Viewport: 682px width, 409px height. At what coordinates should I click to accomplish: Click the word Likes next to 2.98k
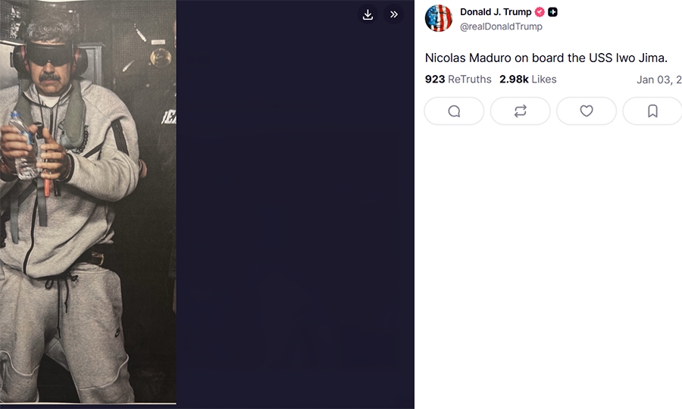[x=544, y=80]
